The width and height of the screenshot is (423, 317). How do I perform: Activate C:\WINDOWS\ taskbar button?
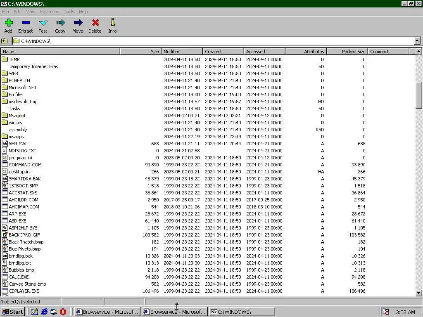coord(242,312)
